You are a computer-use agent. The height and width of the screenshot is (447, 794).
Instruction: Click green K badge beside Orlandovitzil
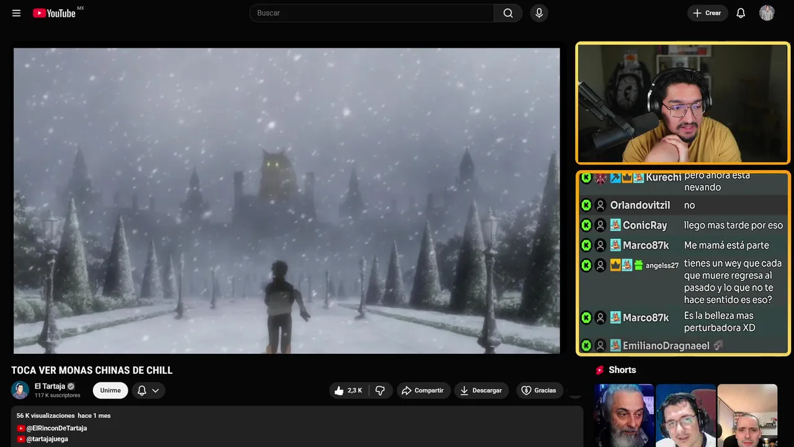[586, 205]
